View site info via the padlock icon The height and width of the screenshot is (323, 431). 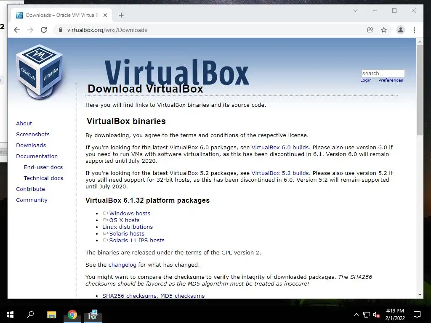tap(61, 30)
